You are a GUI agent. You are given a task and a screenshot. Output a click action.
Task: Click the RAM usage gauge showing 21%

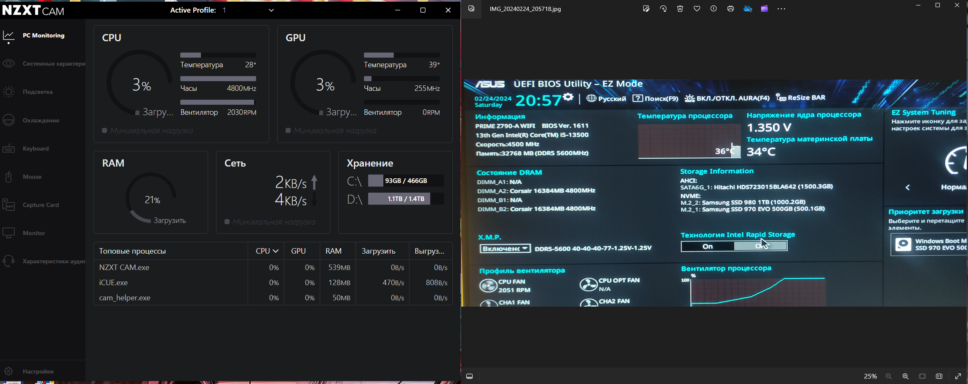[151, 198]
